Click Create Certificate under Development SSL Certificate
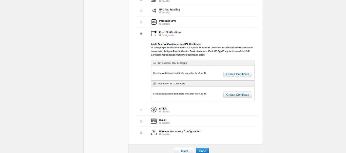This screenshot has width=346, height=153. 238,74
